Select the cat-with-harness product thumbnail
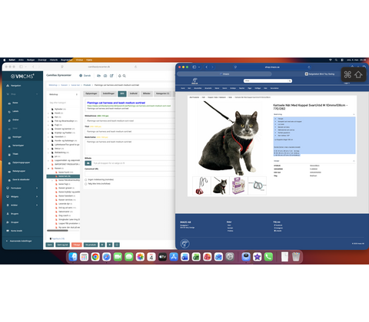369x322 pixels. (220, 186)
